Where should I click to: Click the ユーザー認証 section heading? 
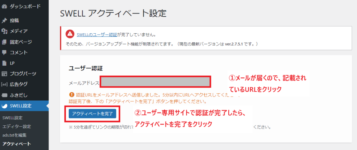[86, 68]
